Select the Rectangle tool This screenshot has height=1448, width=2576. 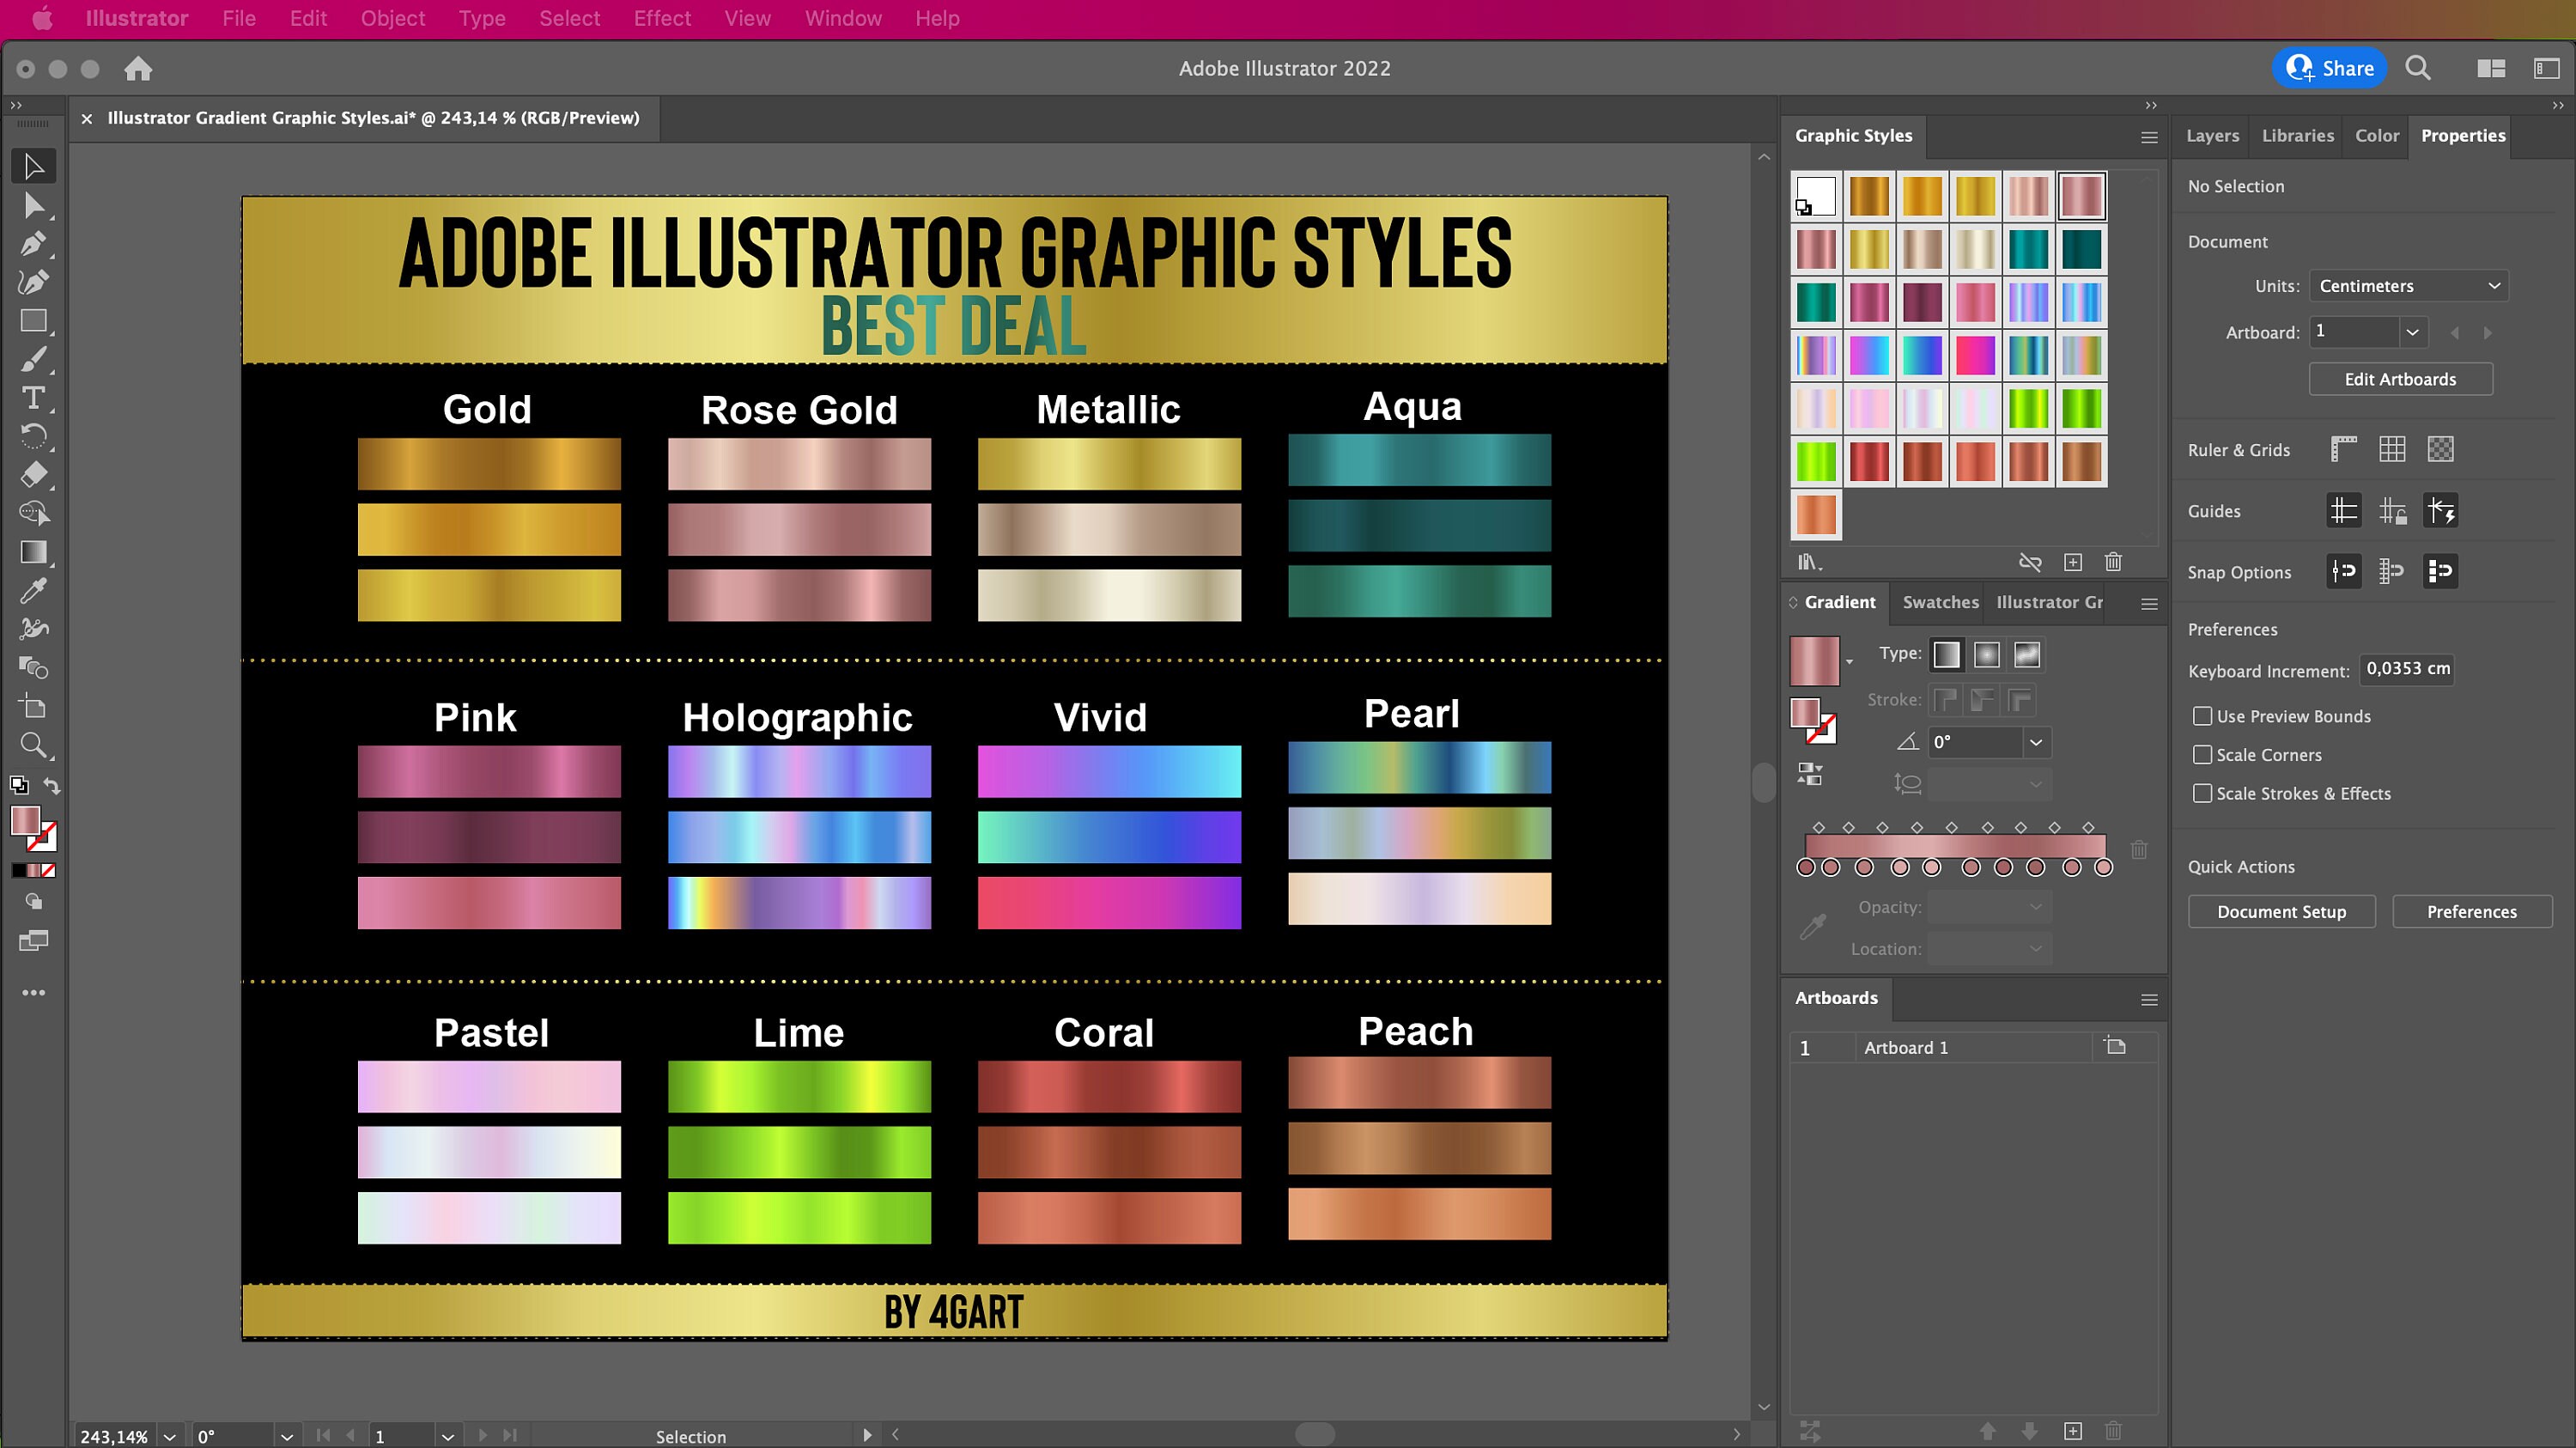click(x=34, y=320)
